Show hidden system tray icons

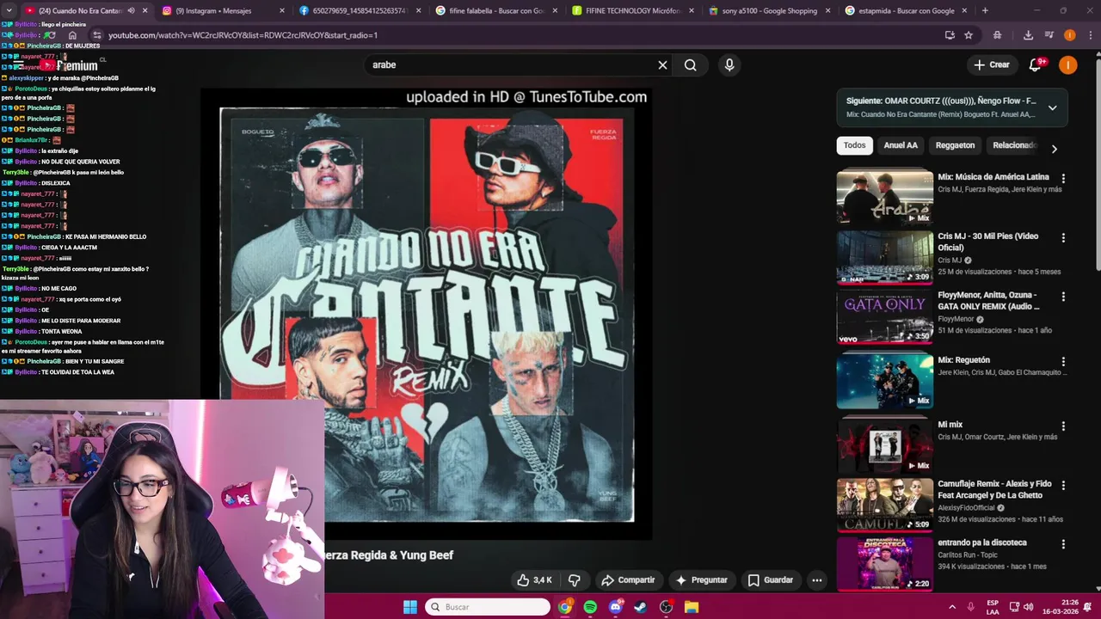click(953, 607)
